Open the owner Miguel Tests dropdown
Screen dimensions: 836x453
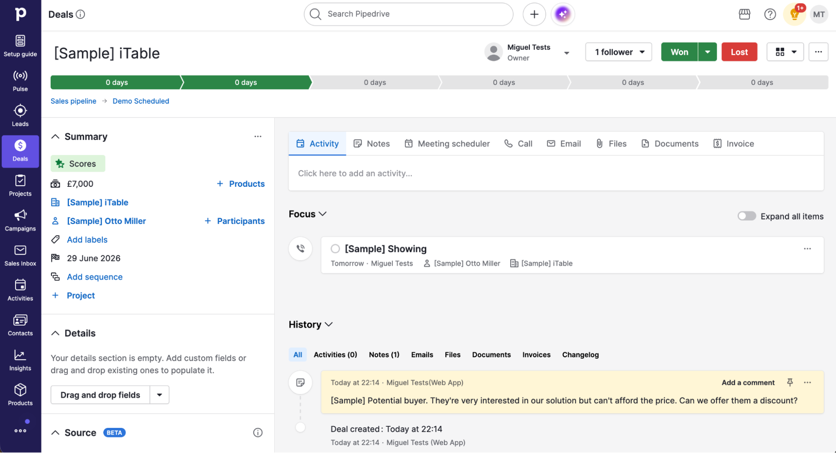coord(567,53)
